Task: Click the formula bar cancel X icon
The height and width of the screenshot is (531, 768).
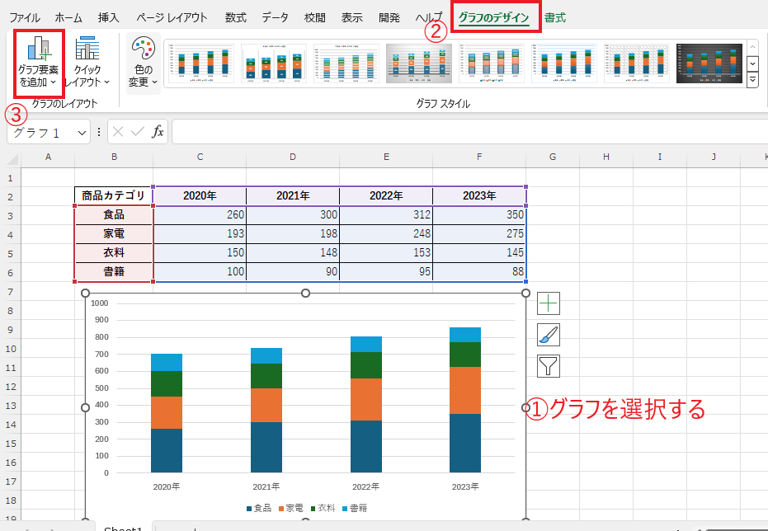Action: (119, 132)
